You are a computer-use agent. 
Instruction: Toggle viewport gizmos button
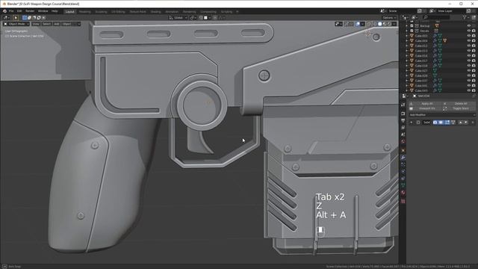(x=346, y=24)
